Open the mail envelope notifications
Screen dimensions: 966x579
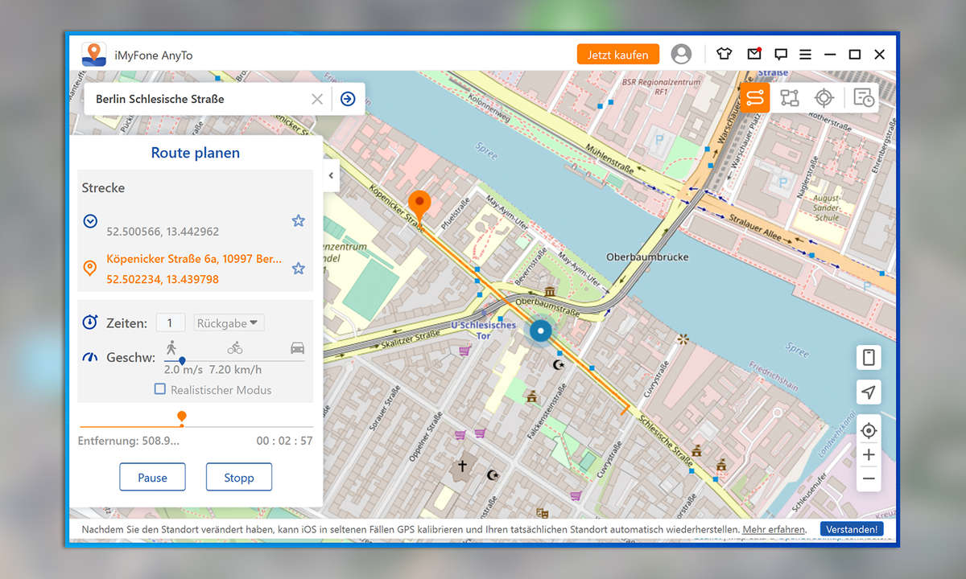tap(754, 55)
